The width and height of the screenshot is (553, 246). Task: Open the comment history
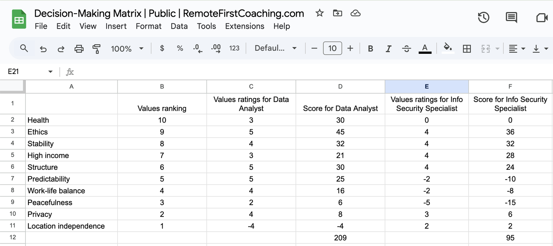[511, 17]
